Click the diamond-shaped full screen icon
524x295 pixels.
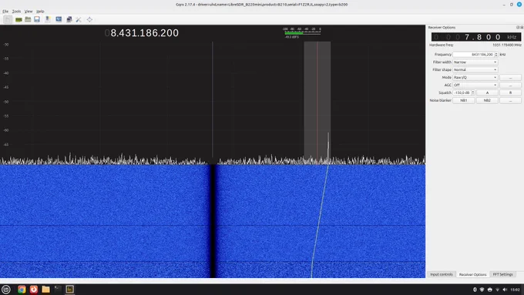[89, 20]
